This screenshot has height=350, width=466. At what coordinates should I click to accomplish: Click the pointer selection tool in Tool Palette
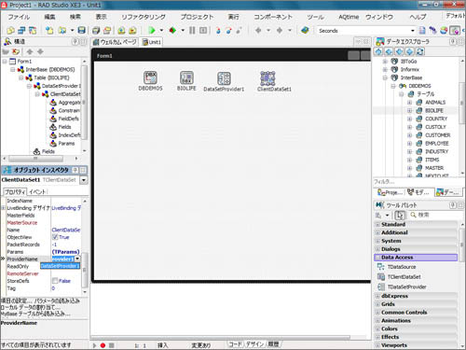click(x=400, y=215)
